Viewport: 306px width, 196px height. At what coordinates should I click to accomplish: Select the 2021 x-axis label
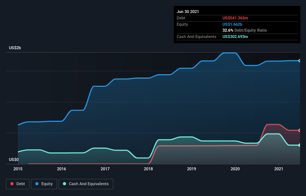click(279, 169)
